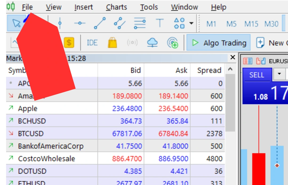Click the SELL button on EURUSD
This screenshot has height=185, width=288.
pyautogui.click(x=257, y=75)
